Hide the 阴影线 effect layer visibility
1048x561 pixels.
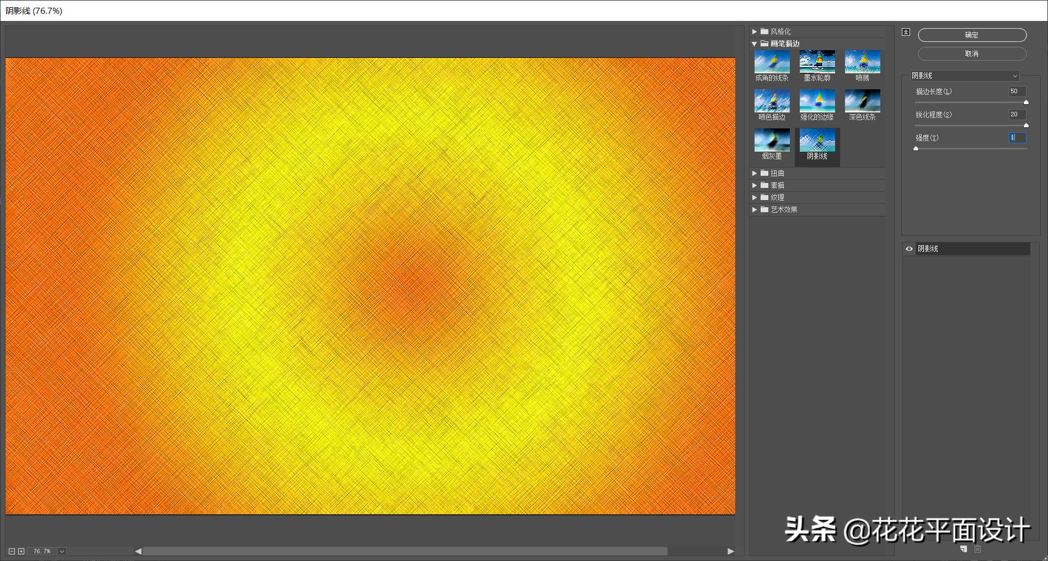click(909, 249)
